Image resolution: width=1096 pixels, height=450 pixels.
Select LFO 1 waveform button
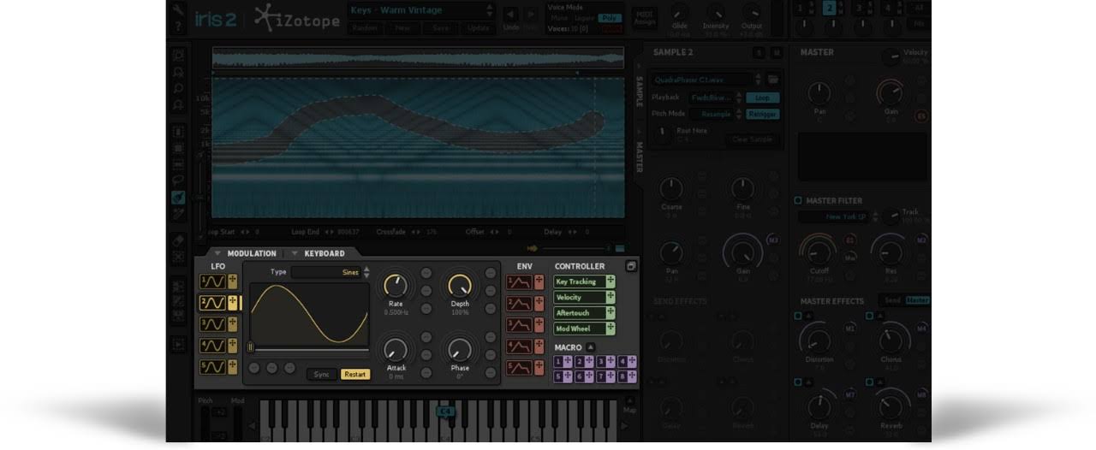tap(212, 281)
